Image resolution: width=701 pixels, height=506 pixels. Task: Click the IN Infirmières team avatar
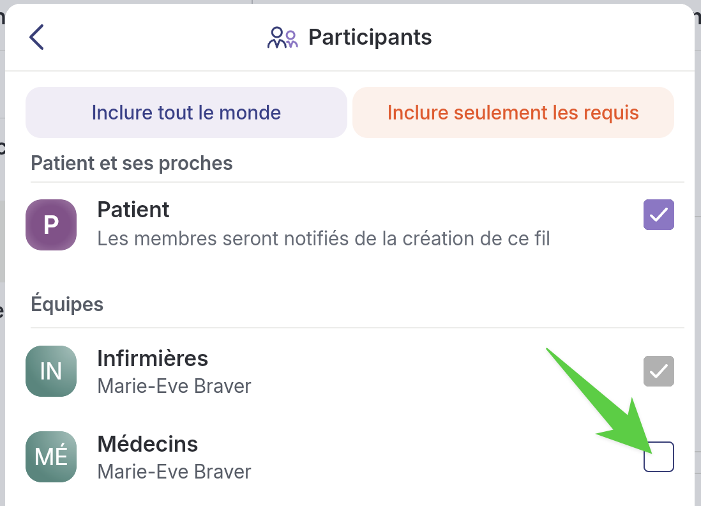point(51,371)
